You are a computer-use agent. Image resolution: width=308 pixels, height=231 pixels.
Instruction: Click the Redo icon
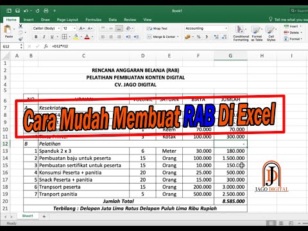click(x=37, y=11)
